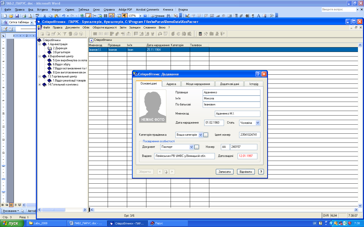Select the Option Button control icon

pos(223,16)
